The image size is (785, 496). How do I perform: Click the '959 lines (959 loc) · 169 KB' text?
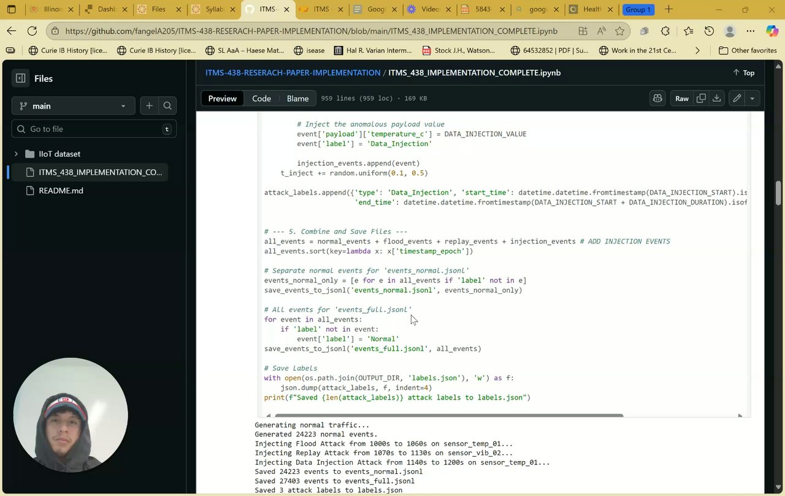click(x=374, y=98)
